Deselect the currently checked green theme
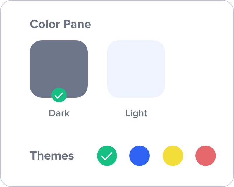This screenshot has width=234, height=187. point(107,156)
